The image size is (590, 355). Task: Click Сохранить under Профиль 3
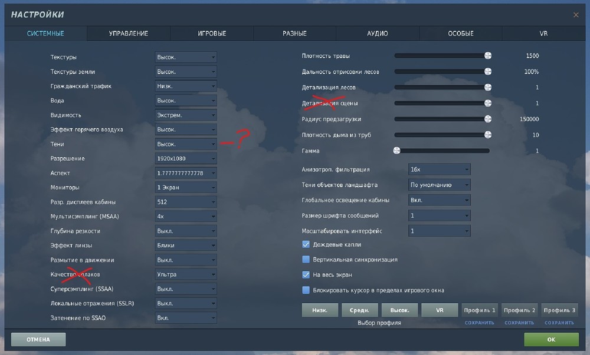tap(559, 323)
